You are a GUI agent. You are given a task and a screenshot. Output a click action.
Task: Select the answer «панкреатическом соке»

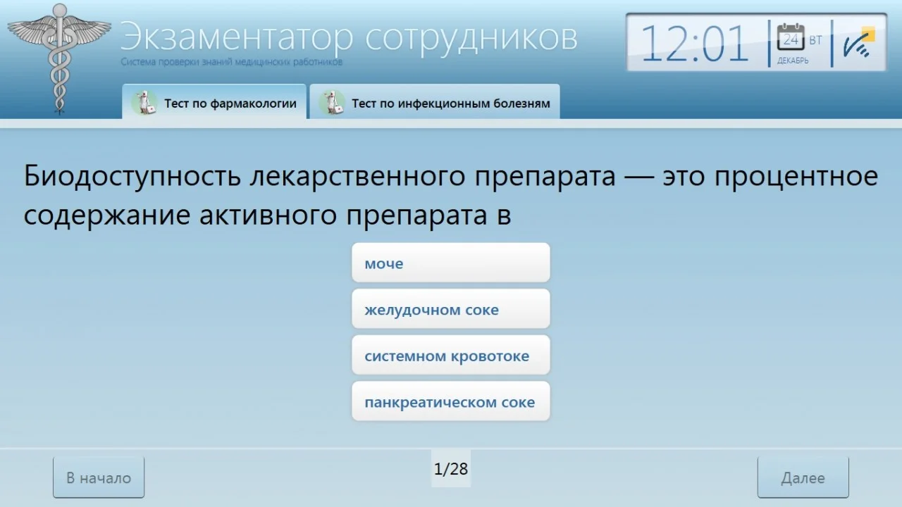pos(450,401)
